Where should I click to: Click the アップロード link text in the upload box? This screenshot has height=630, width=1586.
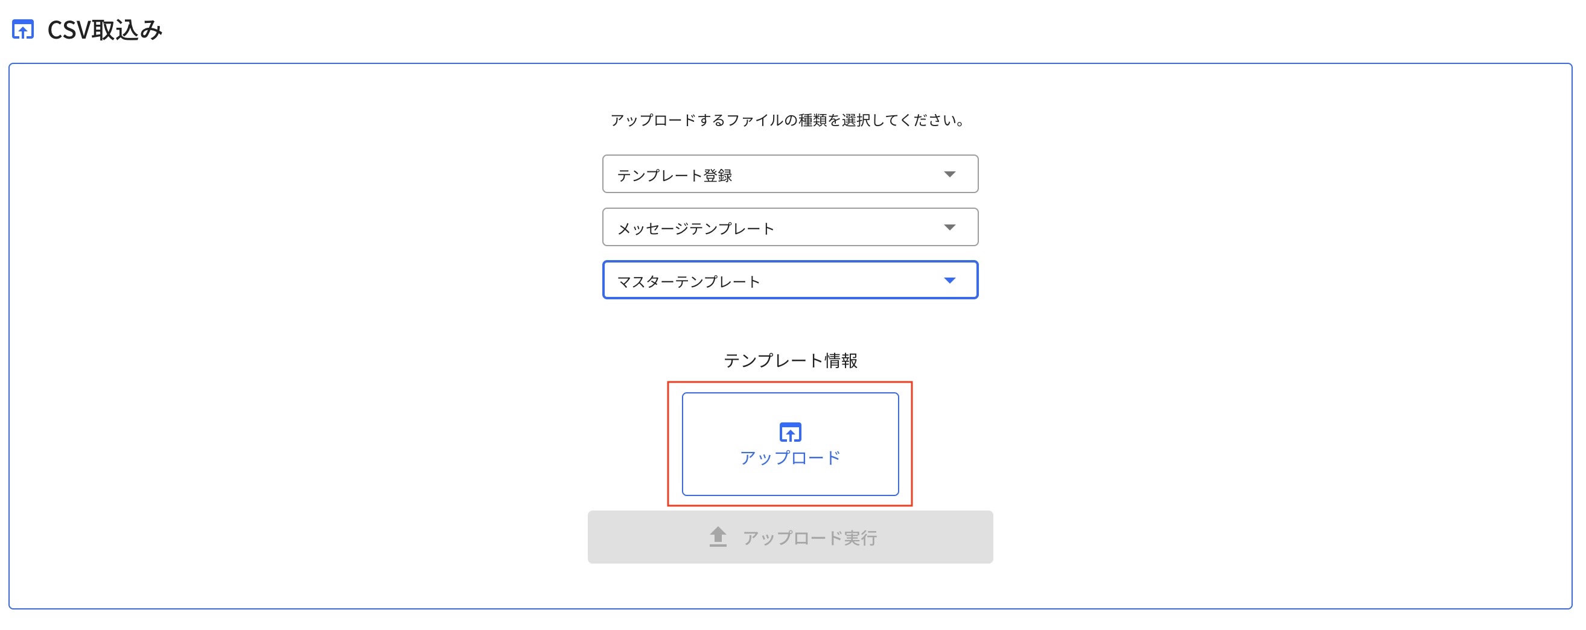(791, 457)
